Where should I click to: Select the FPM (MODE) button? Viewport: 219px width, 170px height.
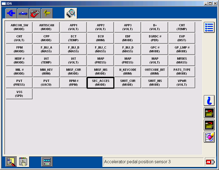(19, 49)
